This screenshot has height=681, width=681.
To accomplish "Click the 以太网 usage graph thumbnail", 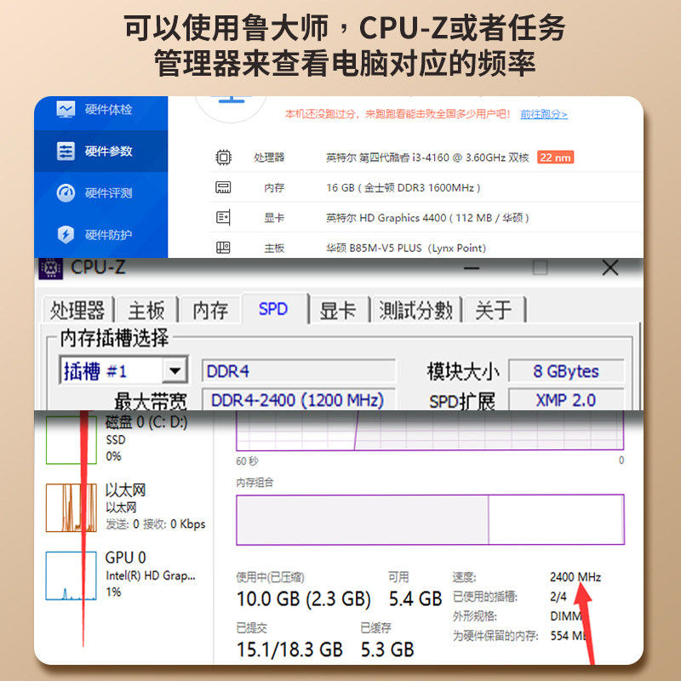I will pyautogui.click(x=72, y=507).
